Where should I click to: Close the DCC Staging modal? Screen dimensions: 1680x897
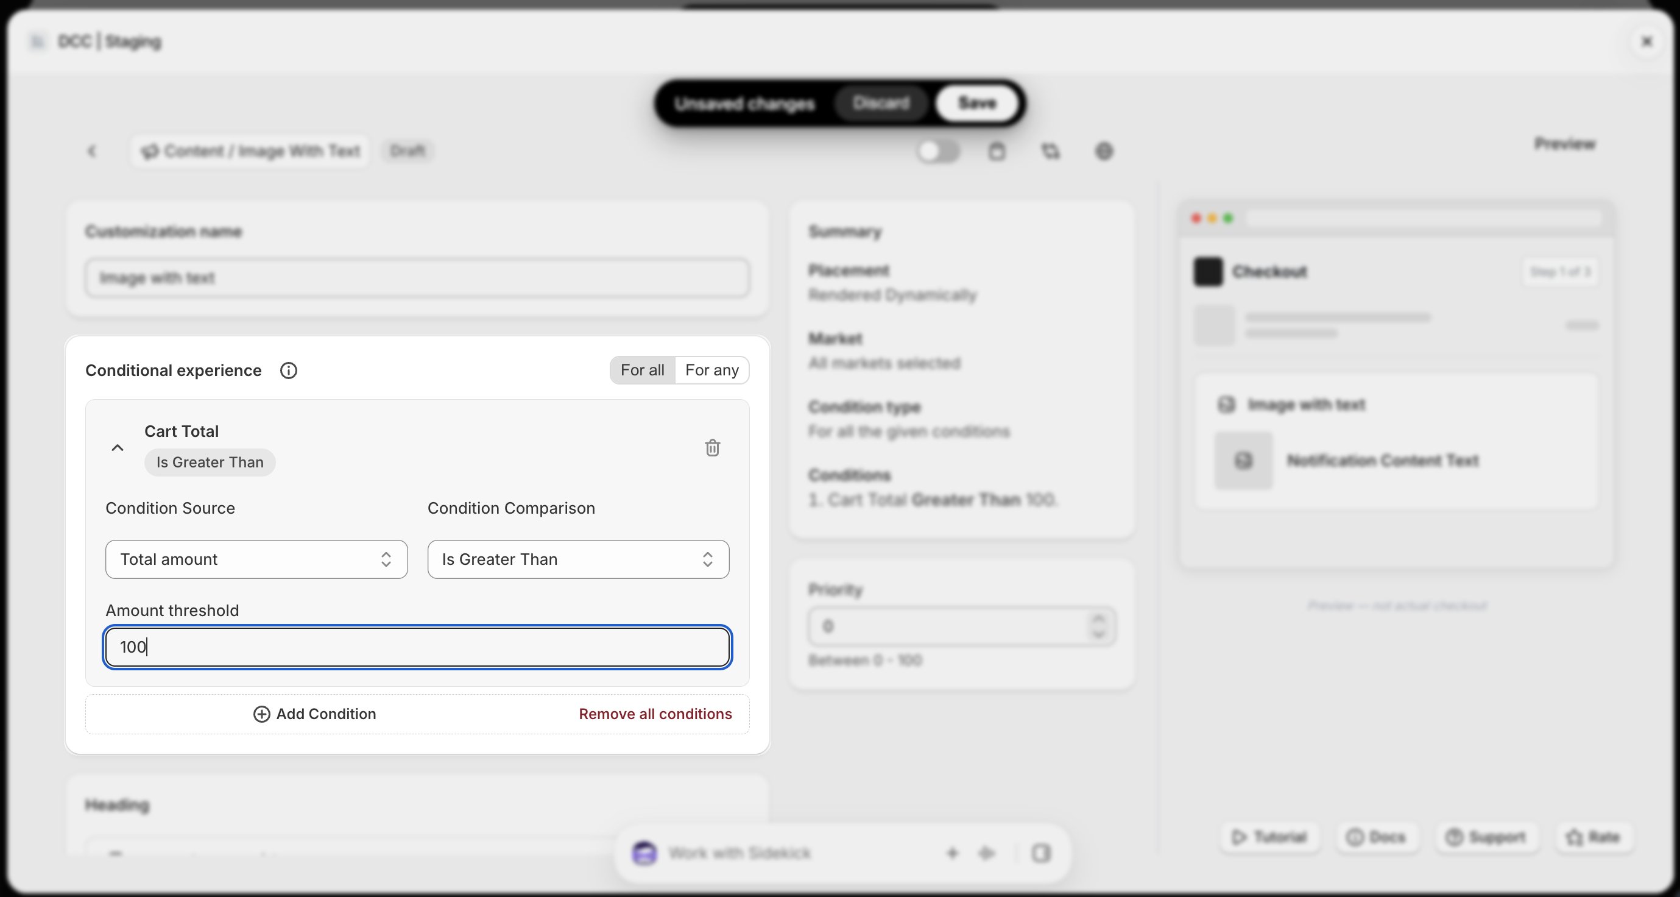(x=1646, y=42)
